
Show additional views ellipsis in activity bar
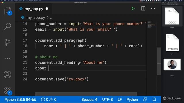point(7,58)
